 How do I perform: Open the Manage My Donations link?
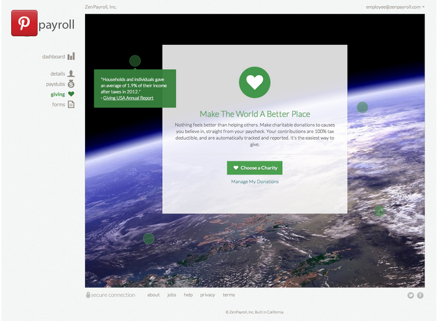(x=254, y=181)
